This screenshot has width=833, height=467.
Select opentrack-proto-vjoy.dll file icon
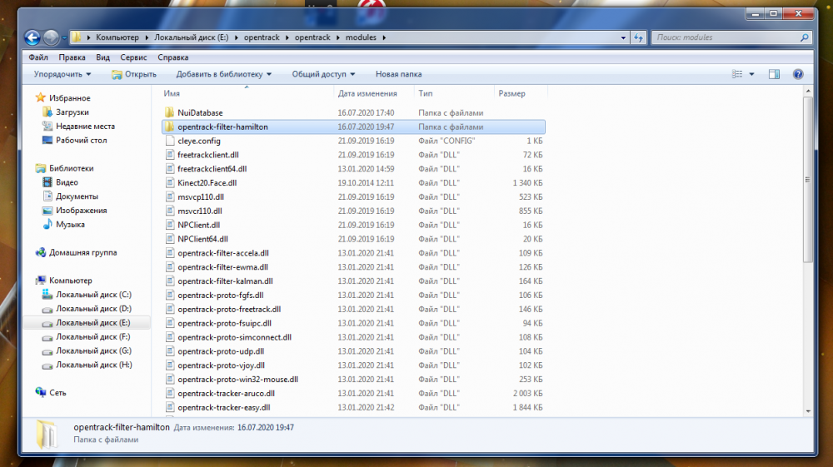click(x=169, y=365)
